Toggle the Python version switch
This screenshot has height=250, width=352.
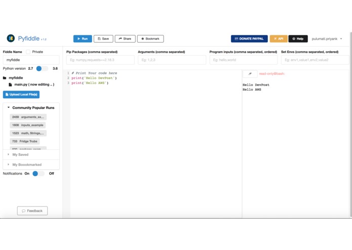pyautogui.click(x=42, y=69)
